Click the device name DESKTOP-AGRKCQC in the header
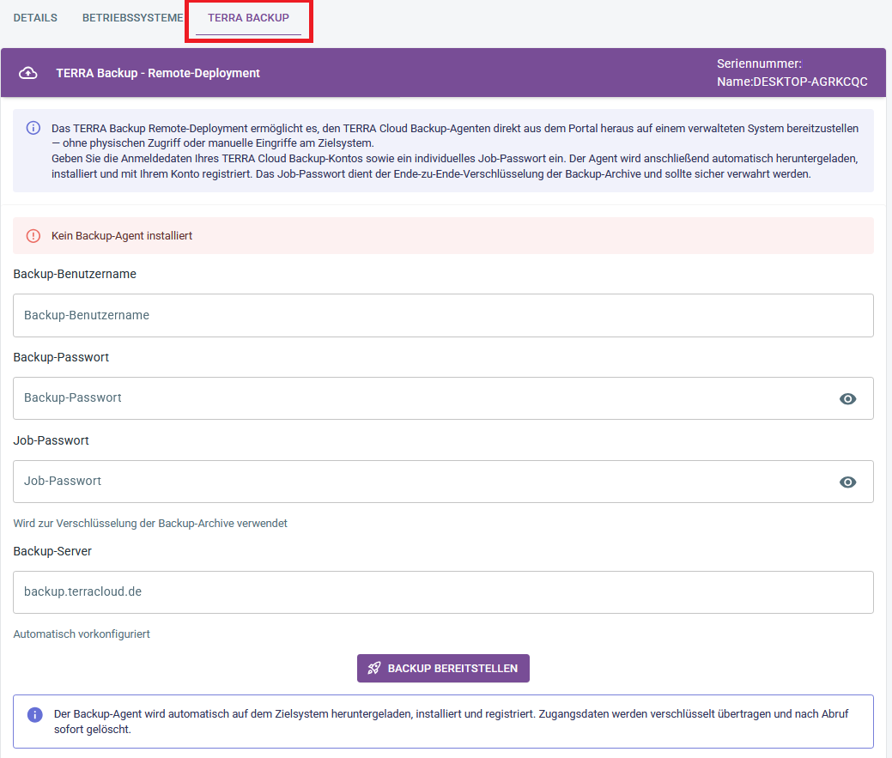892x758 pixels. (x=810, y=82)
